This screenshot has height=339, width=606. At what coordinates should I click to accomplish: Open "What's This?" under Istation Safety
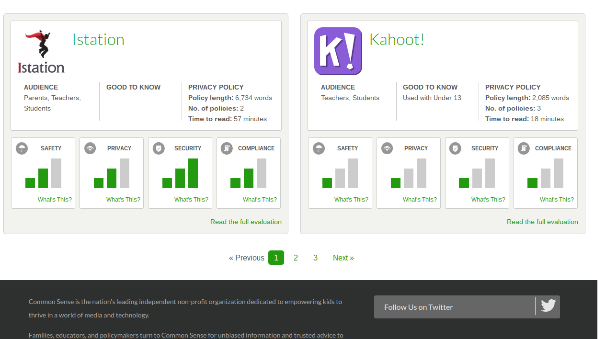(x=55, y=200)
